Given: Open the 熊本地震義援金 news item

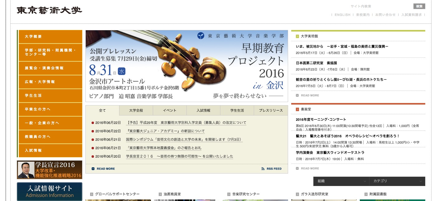Looking at the screenshot, I should pyautogui.click(x=164, y=148).
